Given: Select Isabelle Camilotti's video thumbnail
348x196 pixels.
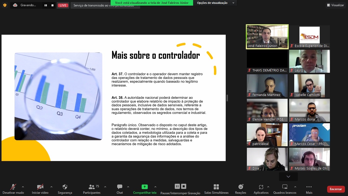Looking at the screenshot, I should 310,86.
